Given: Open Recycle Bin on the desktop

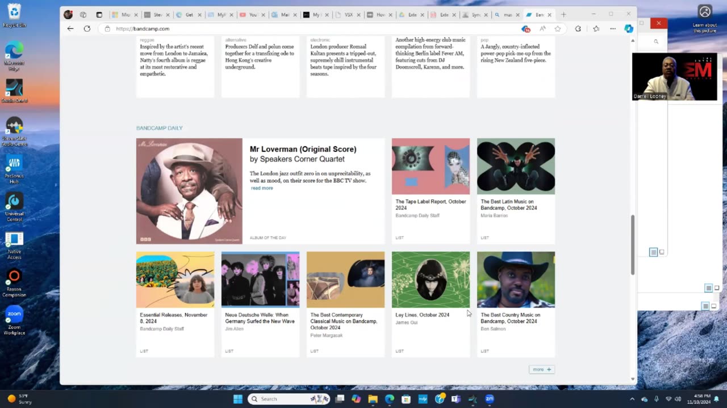Looking at the screenshot, I should click(x=14, y=15).
